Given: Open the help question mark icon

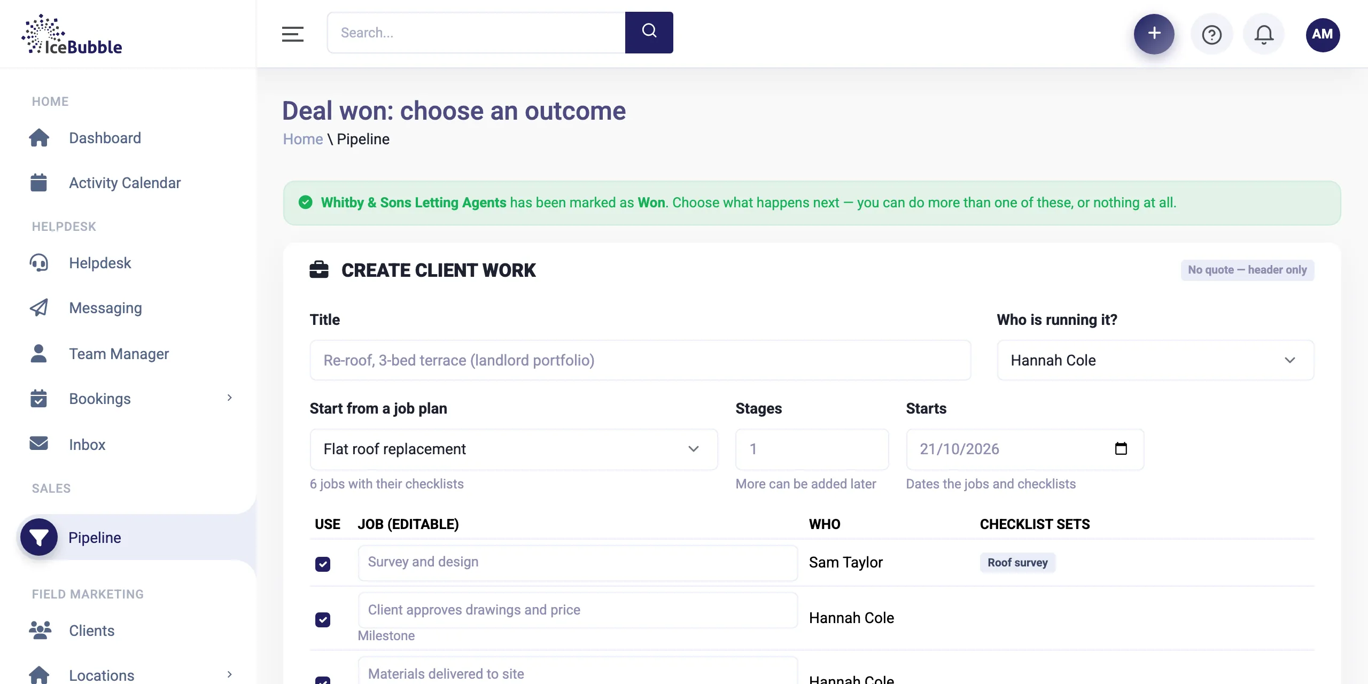Looking at the screenshot, I should click(x=1211, y=34).
